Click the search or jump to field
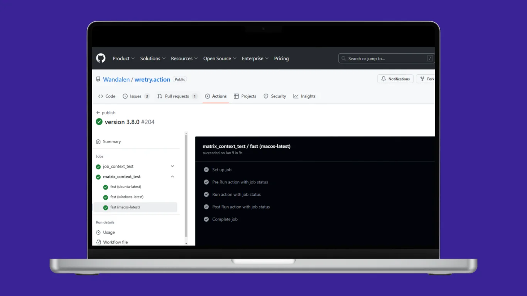This screenshot has height=296, width=527. 386,58
